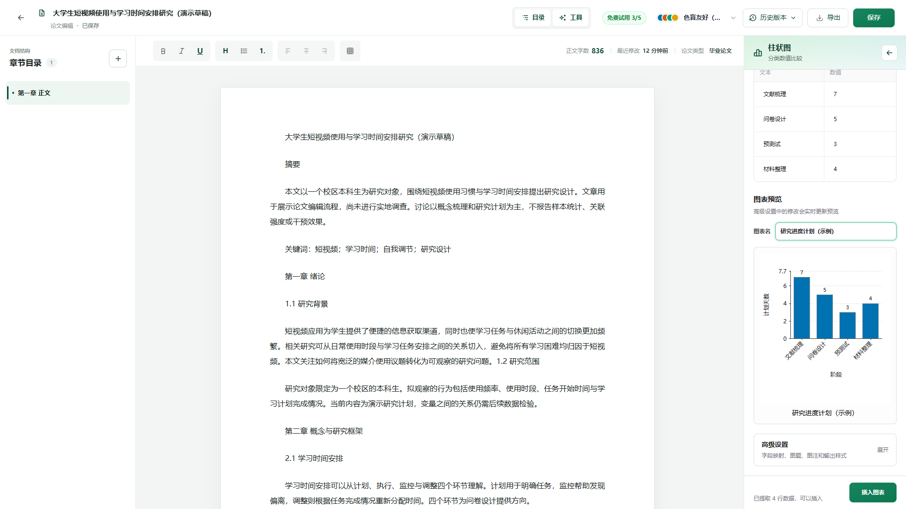Click the bar chart preview
Viewport: 906px width, 509px height.
(824, 336)
